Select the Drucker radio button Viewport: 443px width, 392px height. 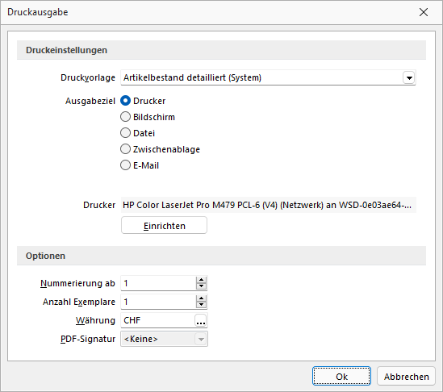(x=125, y=101)
